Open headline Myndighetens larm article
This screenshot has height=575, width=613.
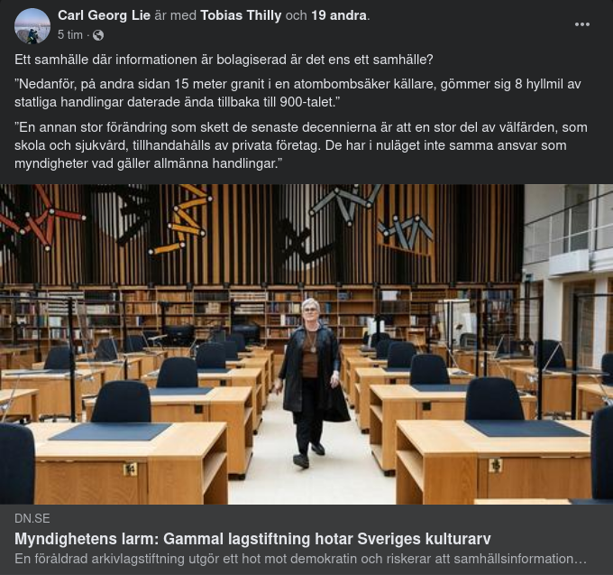point(252,539)
